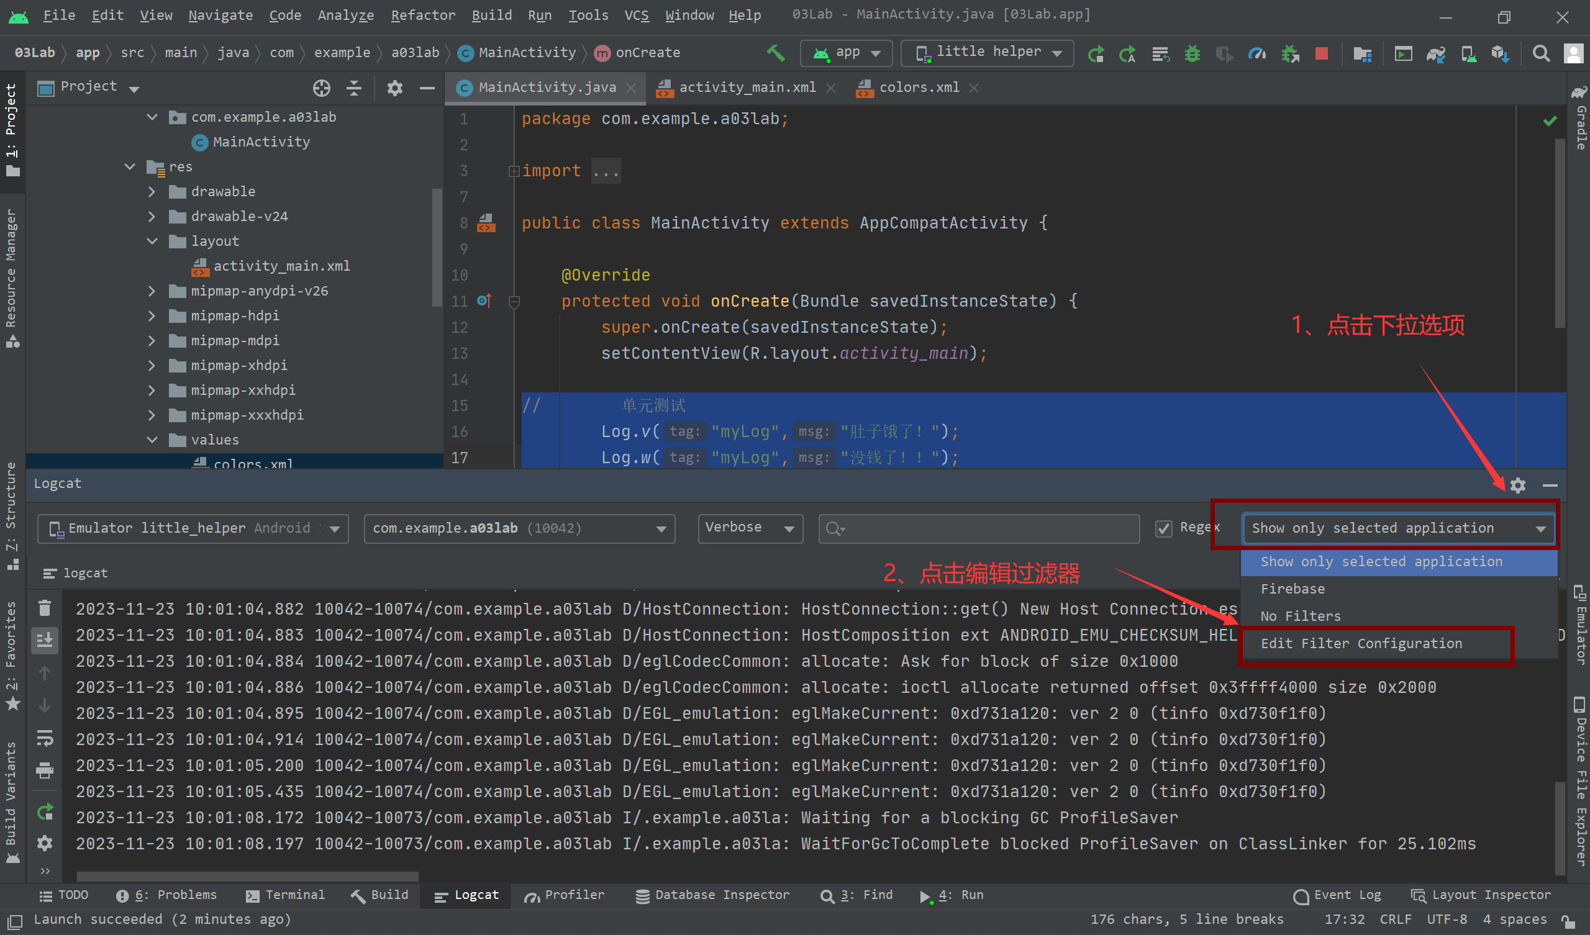Click Restart logcat green icon

click(44, 812)
